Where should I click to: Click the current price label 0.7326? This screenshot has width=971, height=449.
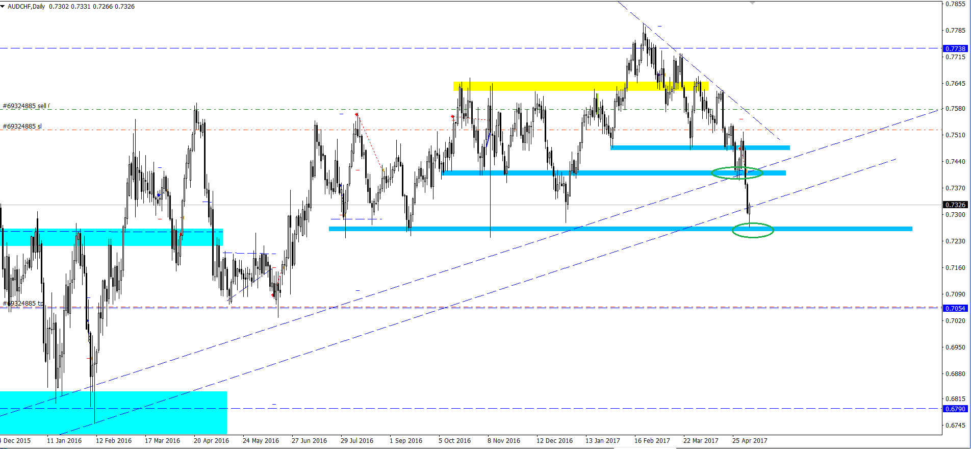[955, 205]
